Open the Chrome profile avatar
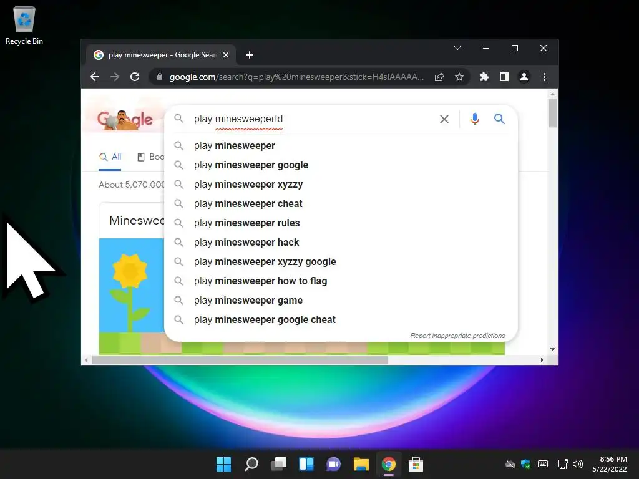Image resolution: width=639 pixels, height=479 pixels. coord(524,77)
